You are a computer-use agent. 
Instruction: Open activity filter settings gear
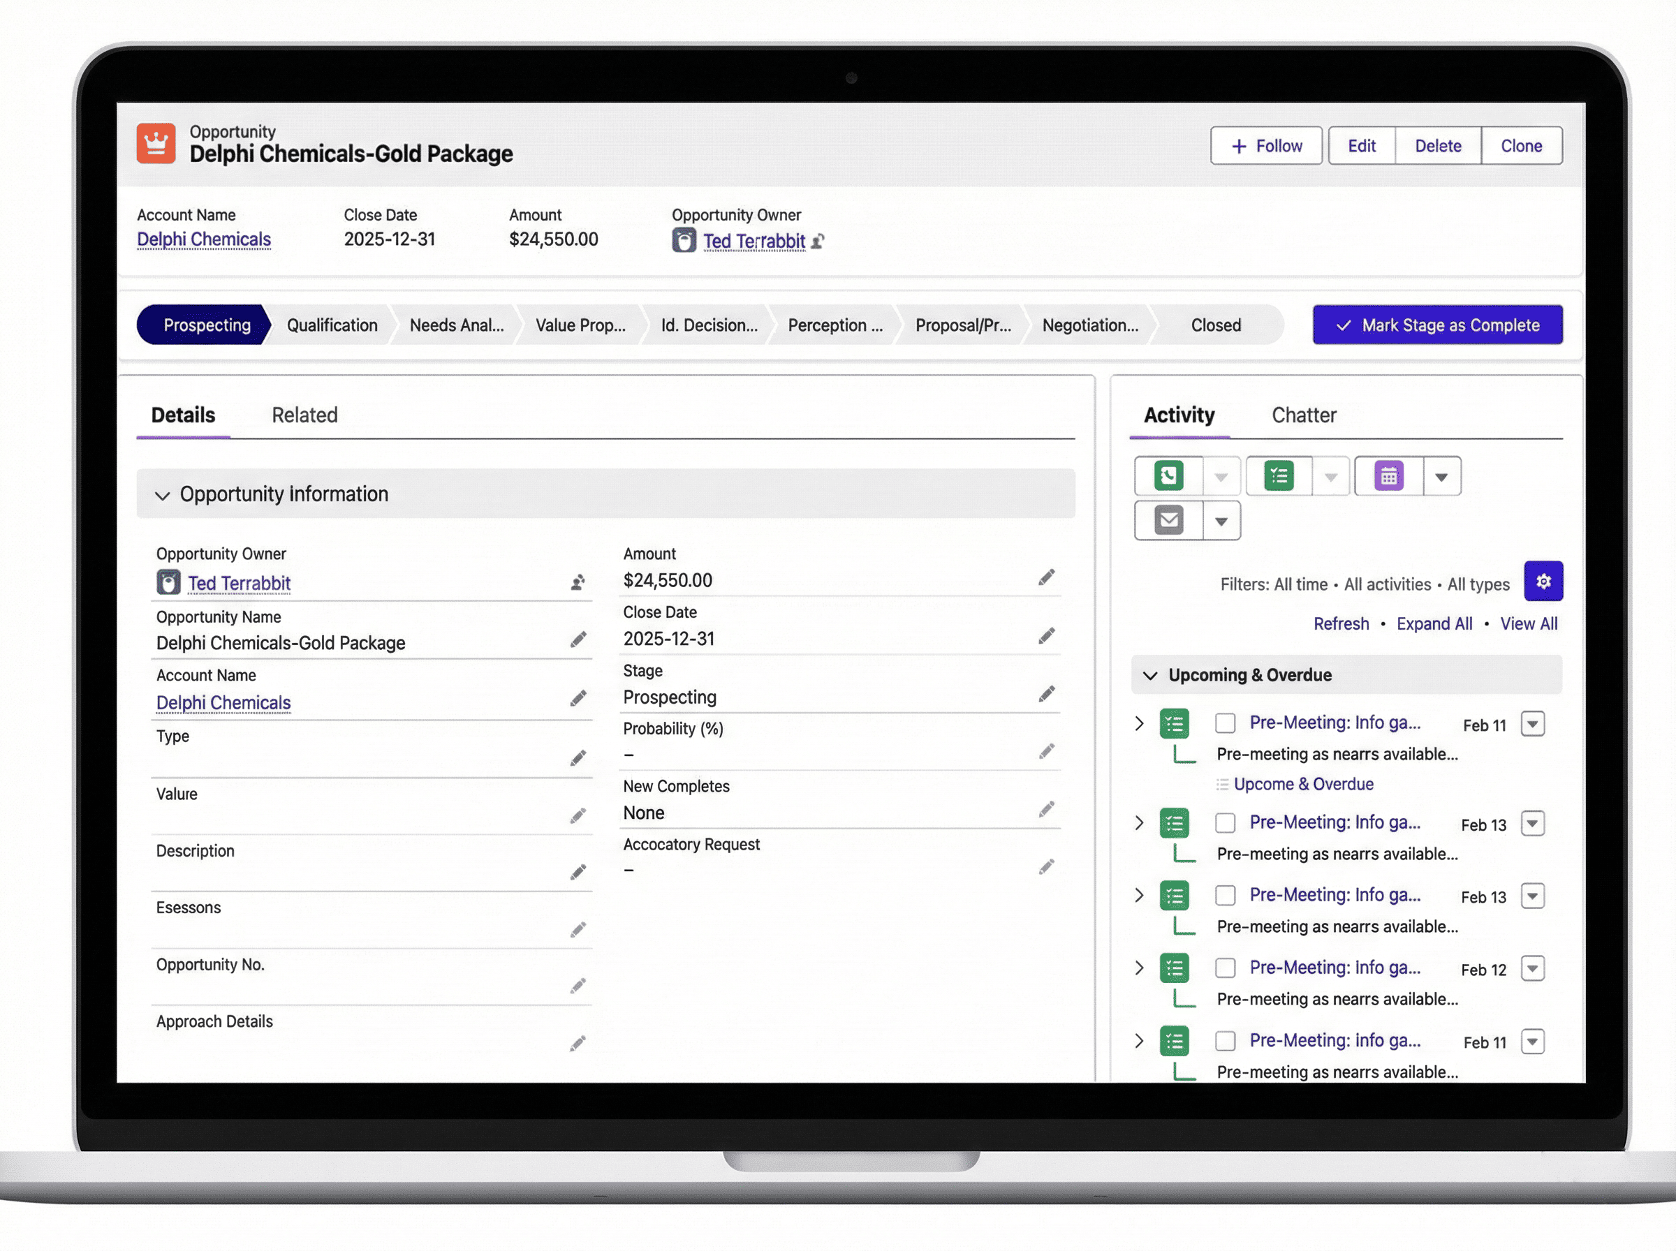click(x=1543, y=582)
